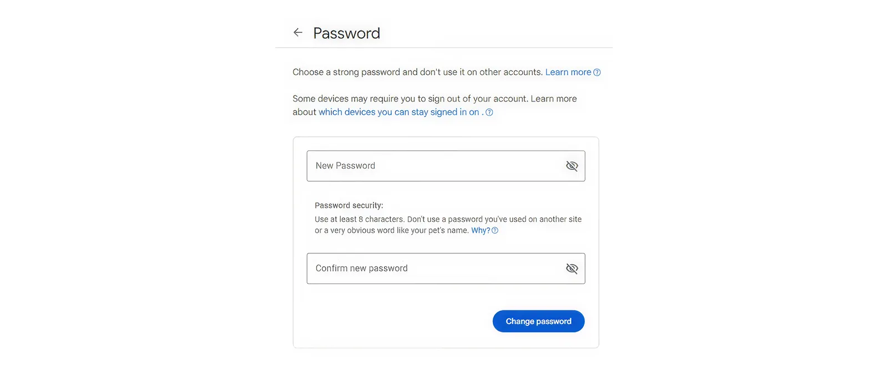Show the New Password text via eye icon
This screenshot has height=377, width=888.
pyautogui.click(x=572, y=166)
